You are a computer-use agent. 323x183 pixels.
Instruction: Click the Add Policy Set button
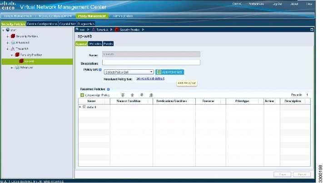(x=170, y=72)
